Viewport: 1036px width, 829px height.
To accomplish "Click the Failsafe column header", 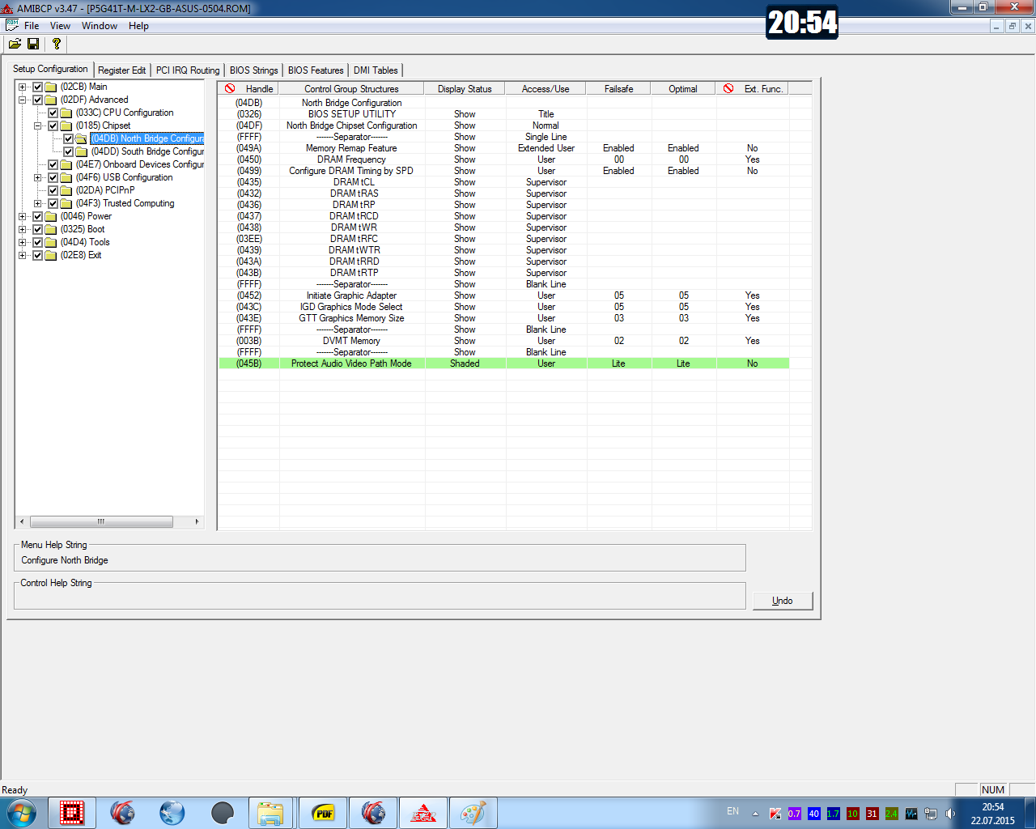I will [619, 89].
